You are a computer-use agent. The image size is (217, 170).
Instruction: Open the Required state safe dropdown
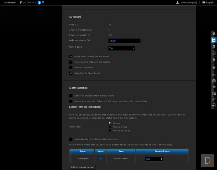154,159
